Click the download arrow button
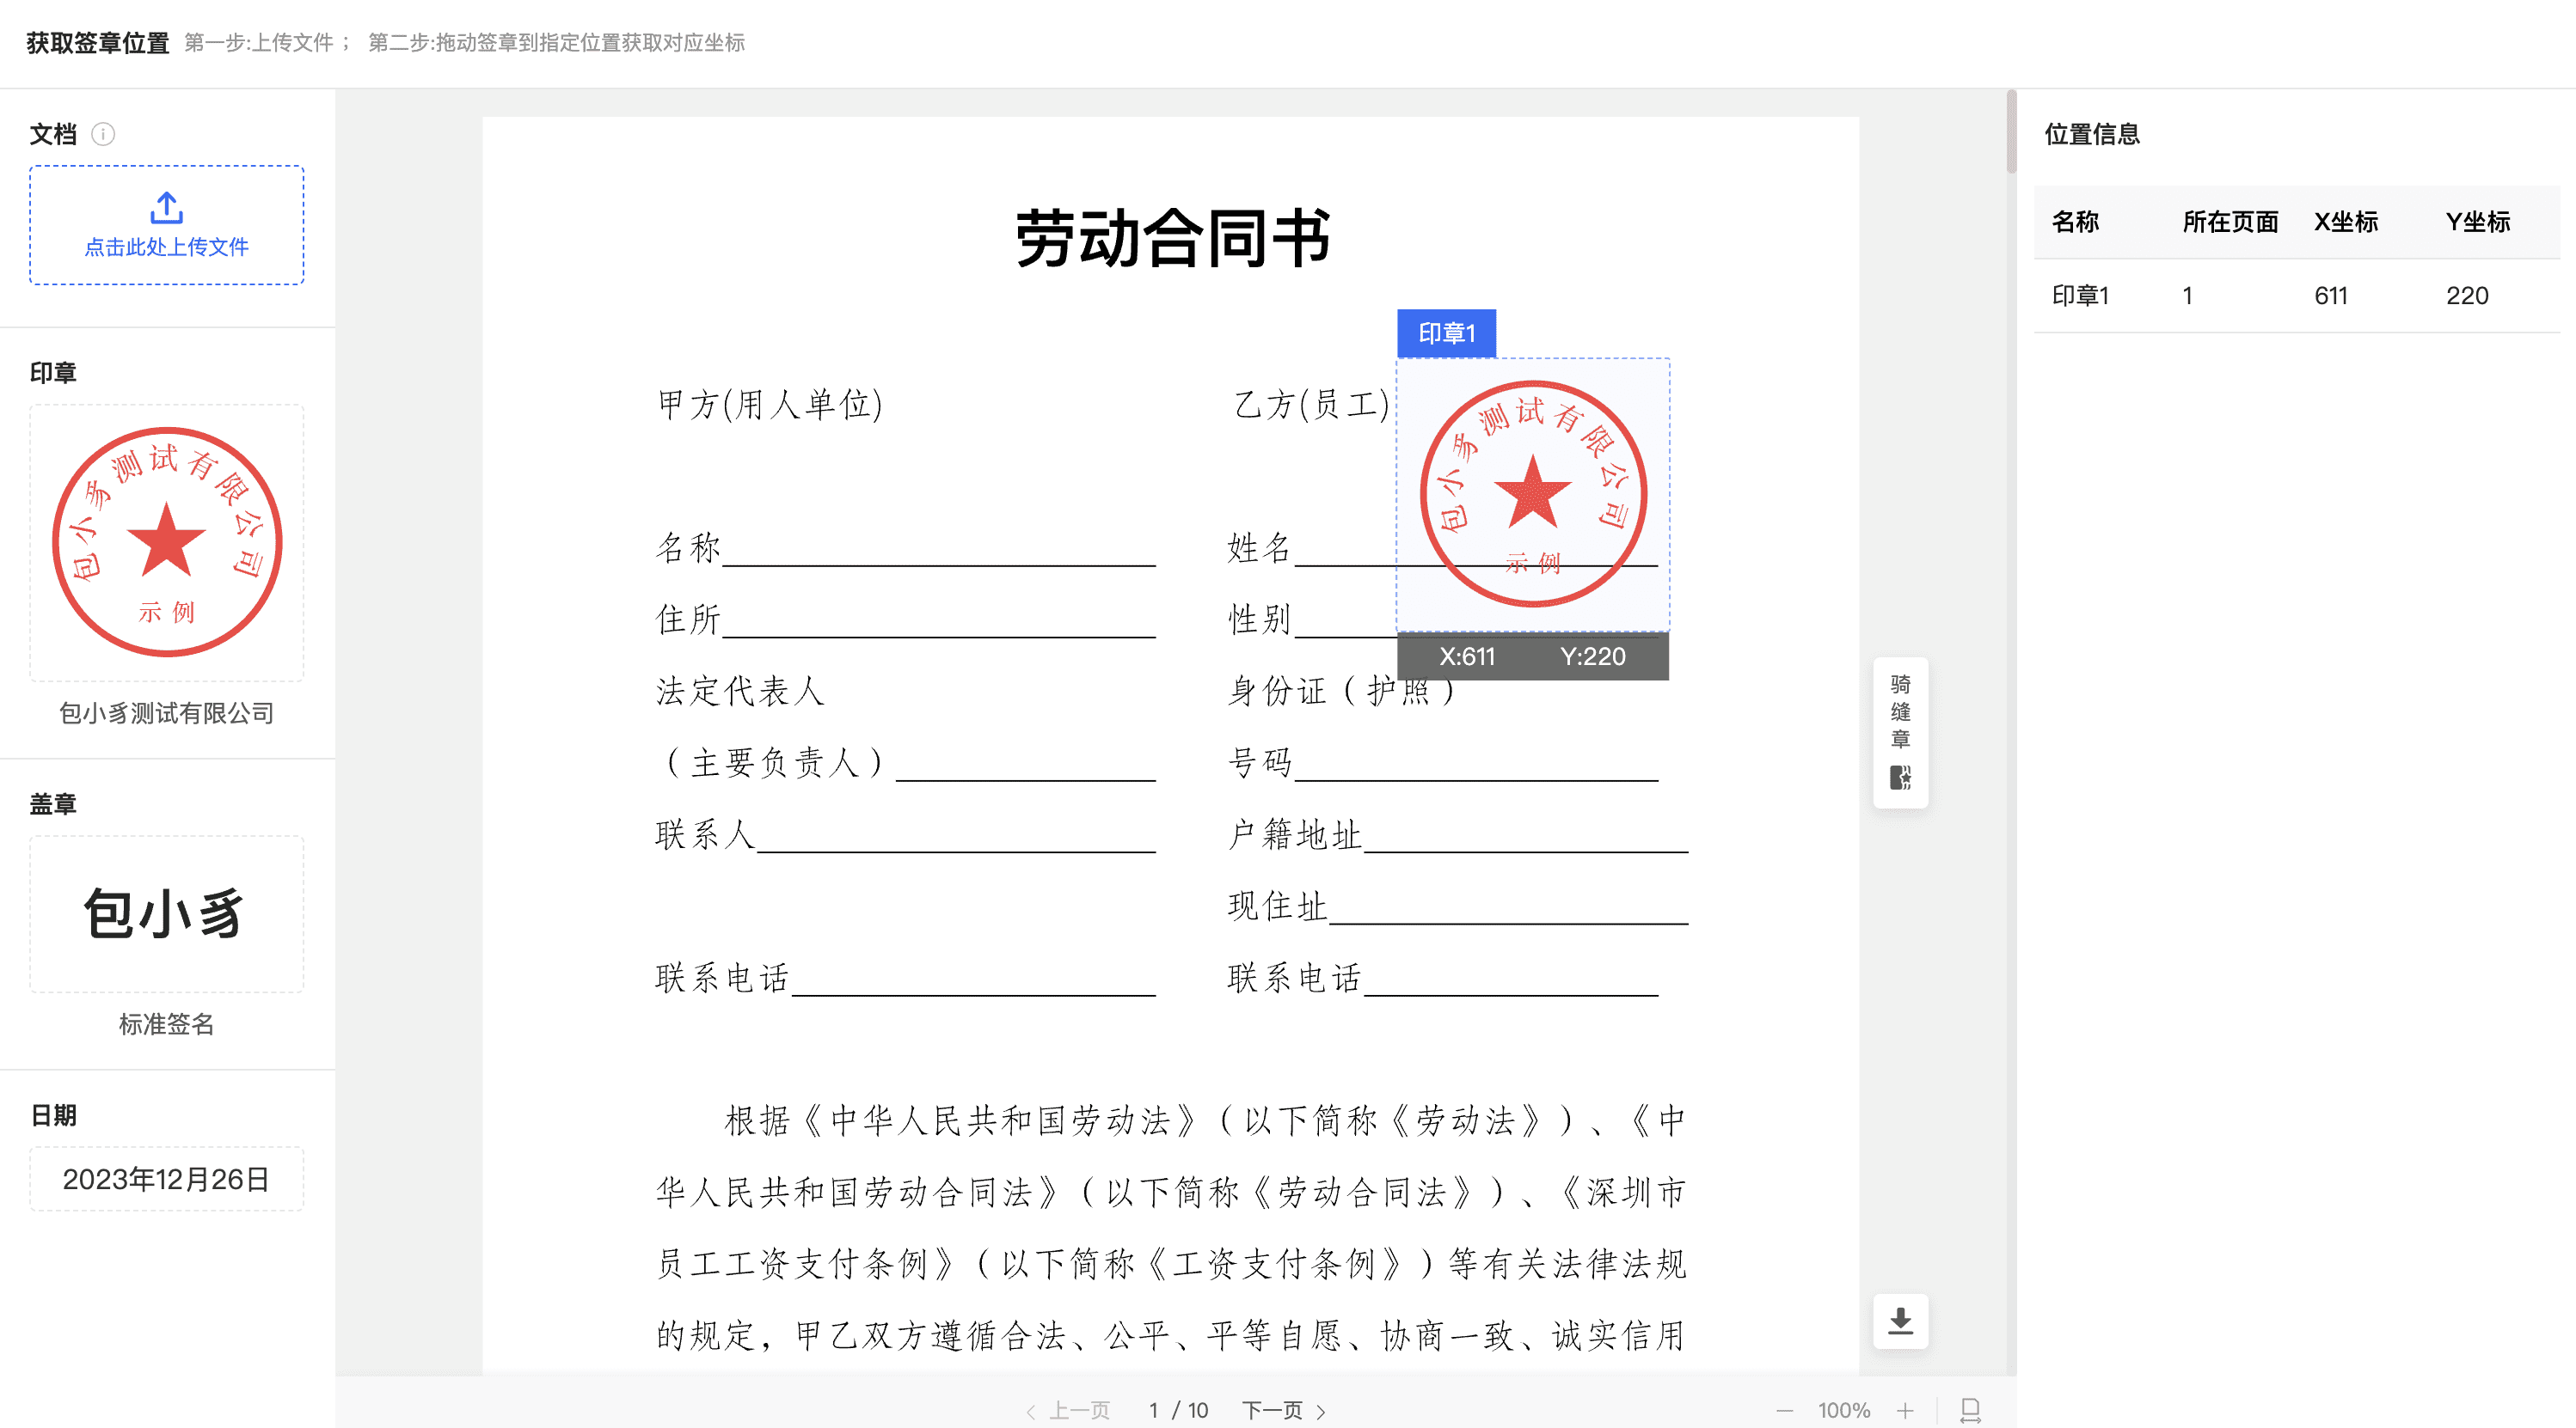 [1900, 1321]
